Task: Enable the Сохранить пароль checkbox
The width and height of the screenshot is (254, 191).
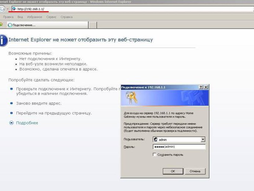Action: [x=155, y=155]
